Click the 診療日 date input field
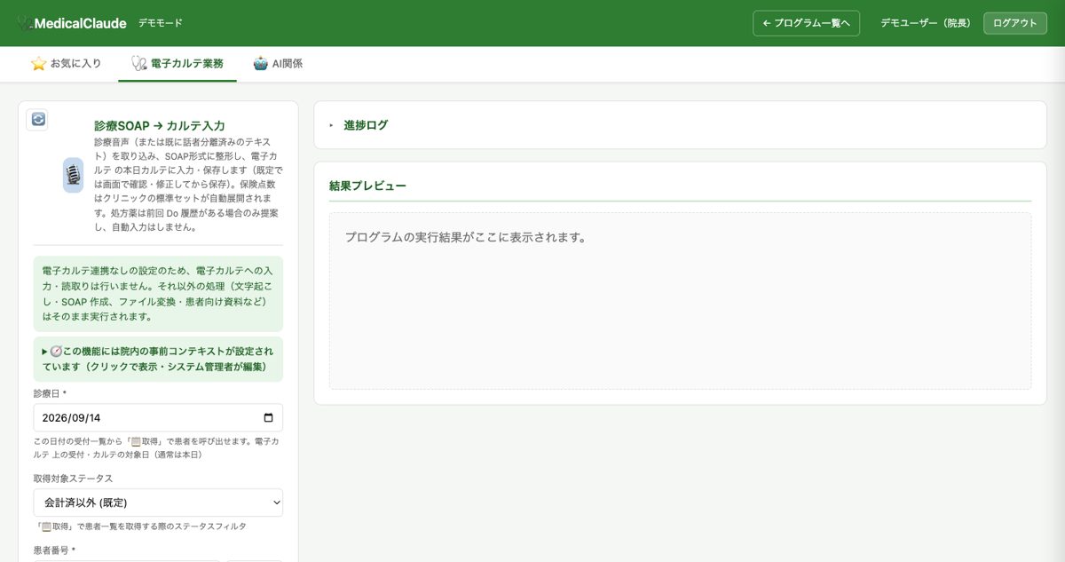The height and width of the screenshot is (562, 1065). pos(158,418)
